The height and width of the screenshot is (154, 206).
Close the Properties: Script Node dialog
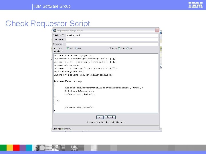[157, 31]
